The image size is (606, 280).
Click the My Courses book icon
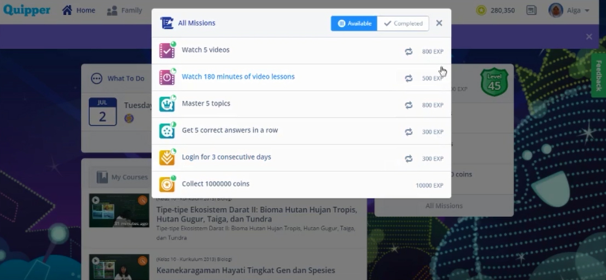point(102,177)
